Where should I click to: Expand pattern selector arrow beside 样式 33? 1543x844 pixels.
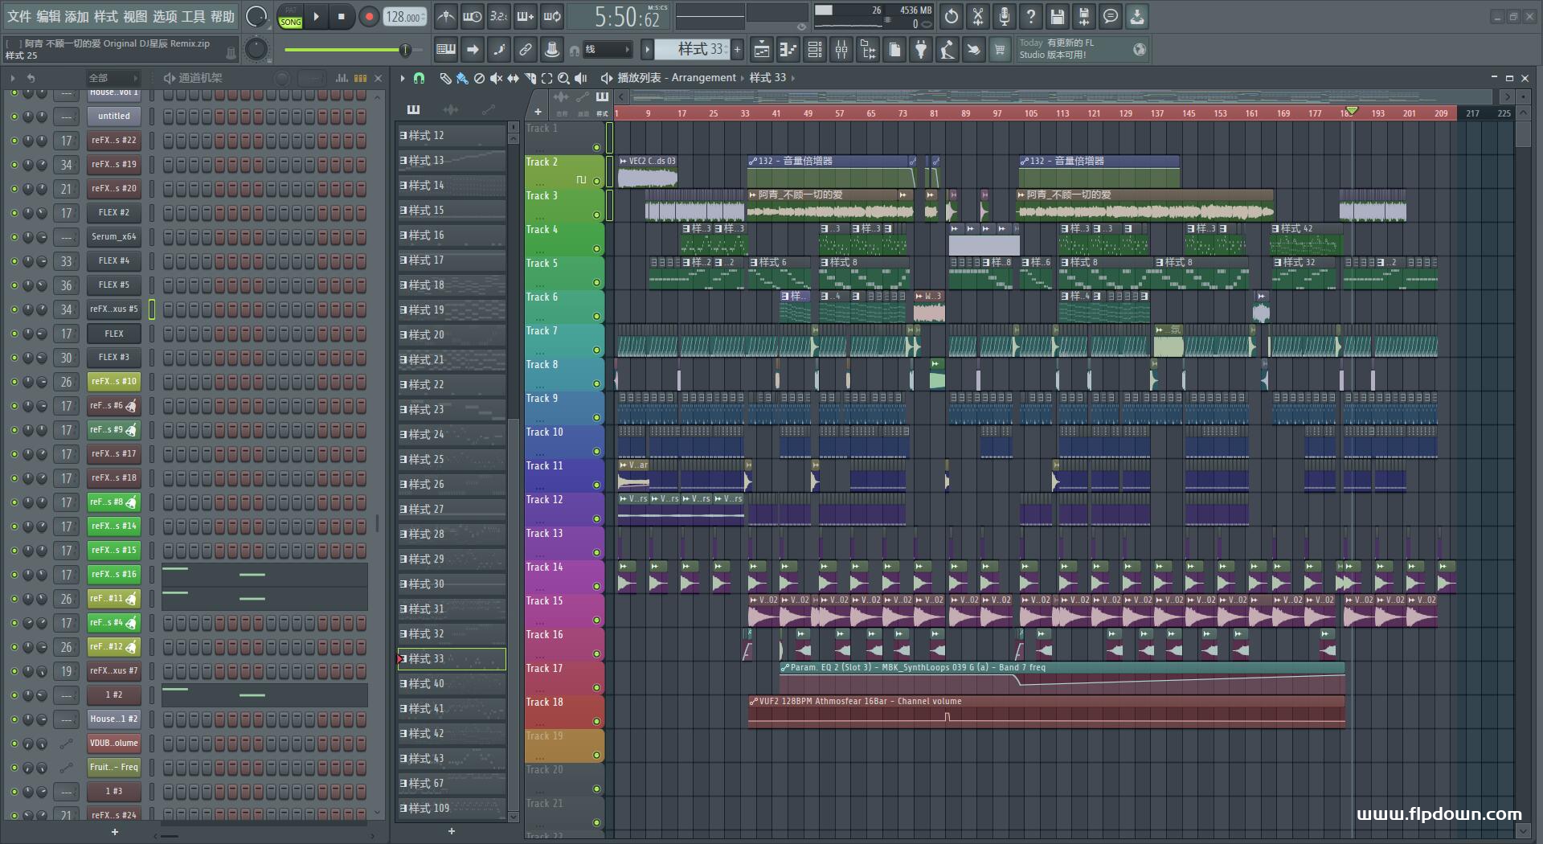pyautogui.click(x=647, y=50)
